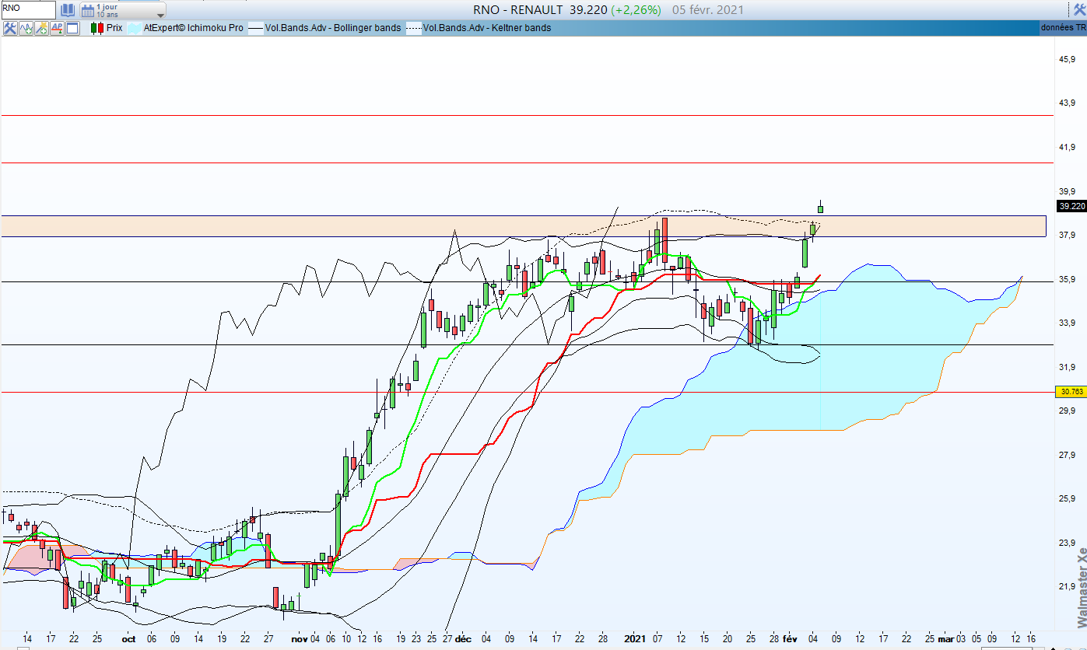Screen dimensions: 1087x650
Task: Click the 30.763 yellow price label
Action: point(1071,392)
